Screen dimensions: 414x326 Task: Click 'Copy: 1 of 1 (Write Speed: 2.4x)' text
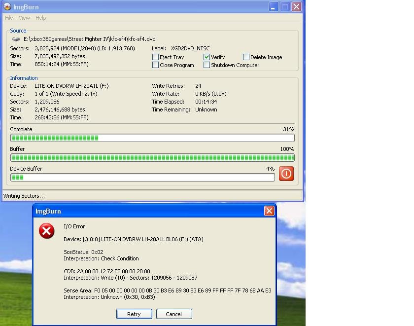54,94
